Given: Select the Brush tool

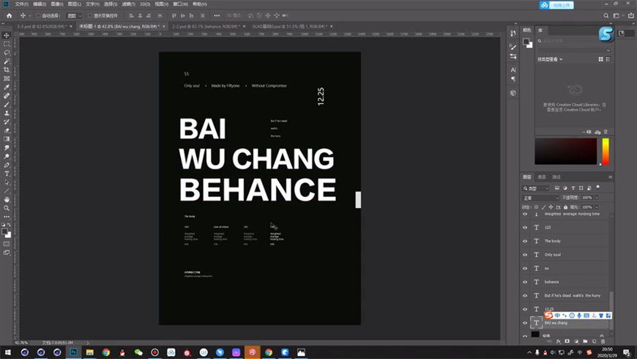Looking at the screenshot, I should pyautogui.click(x=7, y=105).
